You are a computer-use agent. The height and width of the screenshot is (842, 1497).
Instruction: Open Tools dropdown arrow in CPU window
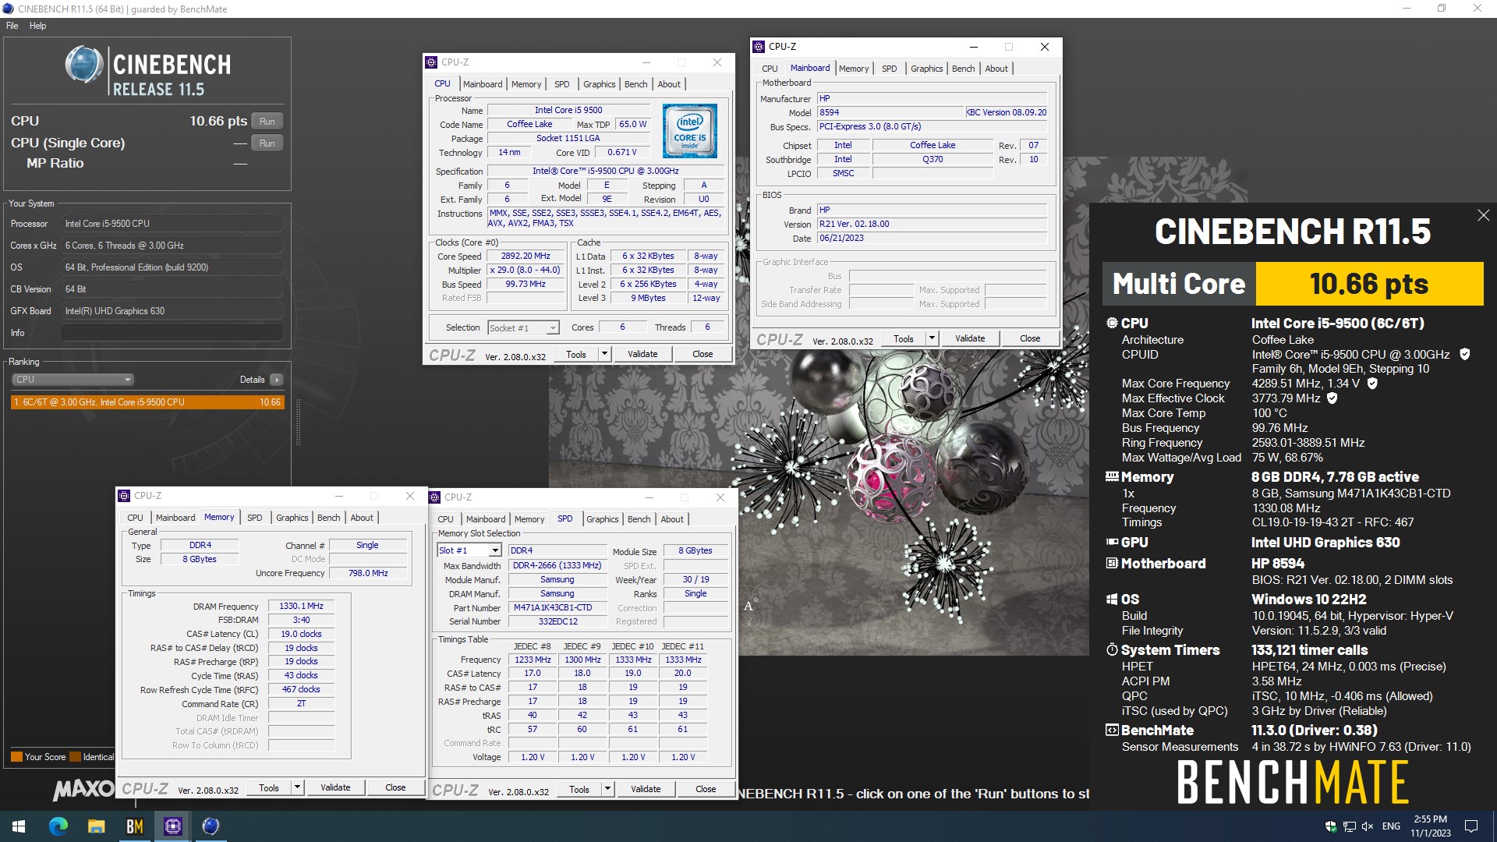click(604, 354)
